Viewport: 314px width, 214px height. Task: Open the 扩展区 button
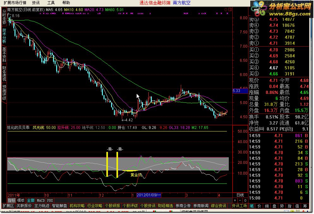click(x=8, y=206)
